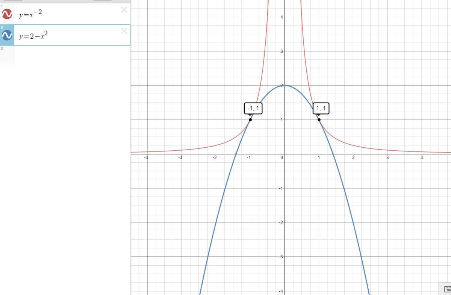451x295 pixels.
Task: Delete the expression y=x^-2
Action: [x=124, y=10]
